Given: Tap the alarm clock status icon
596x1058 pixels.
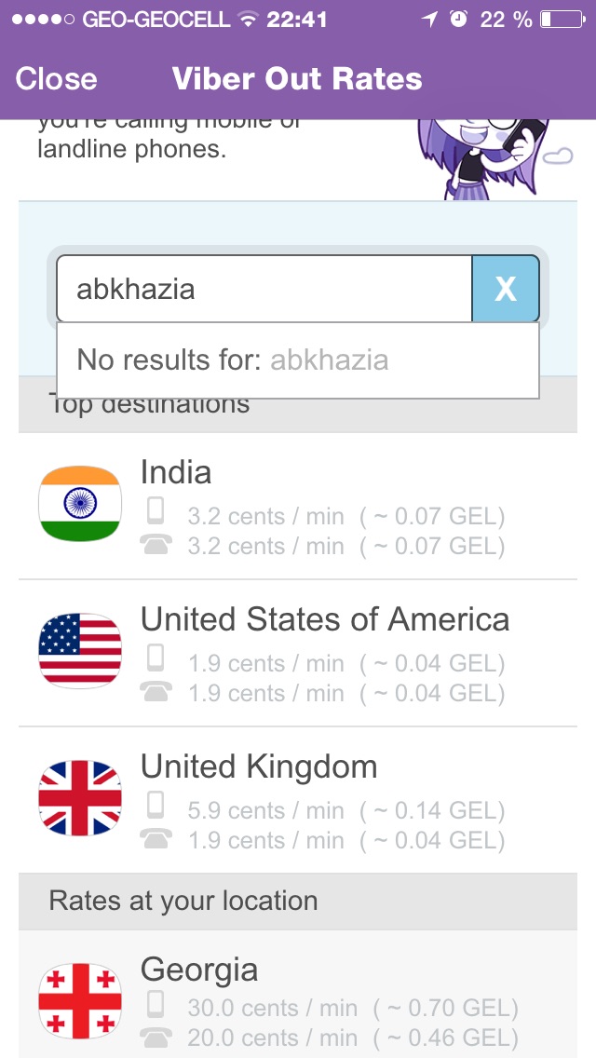Looking at the screenshot, I should [x=457, y=19].
